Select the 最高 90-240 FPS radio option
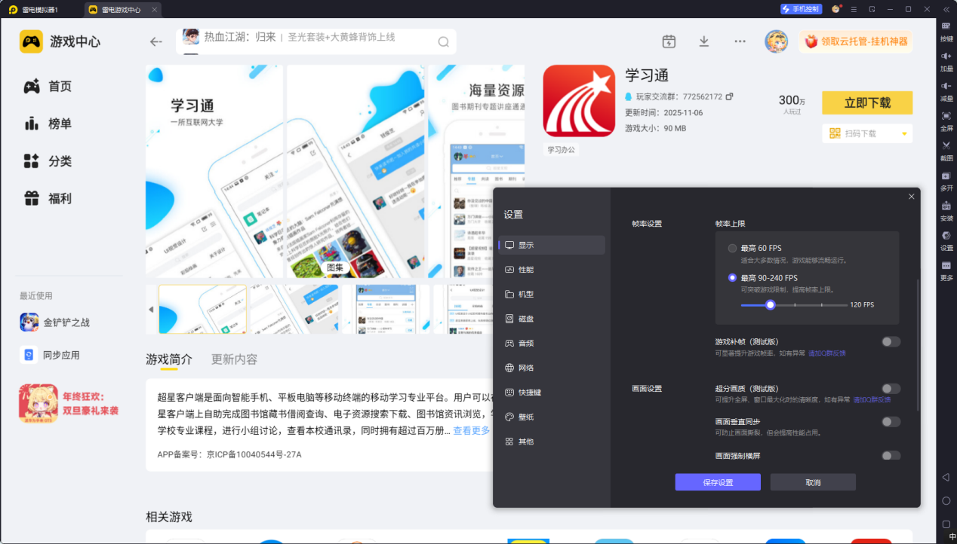Image resolution: width=957 pixels, height=544 pixels. [x=732, y=278]
